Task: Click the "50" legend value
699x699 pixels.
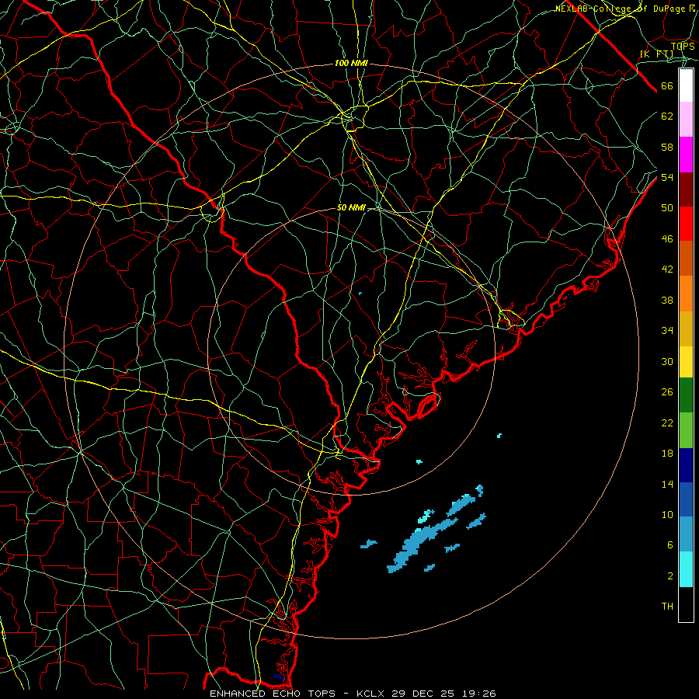Action: [x=667, y=208]
